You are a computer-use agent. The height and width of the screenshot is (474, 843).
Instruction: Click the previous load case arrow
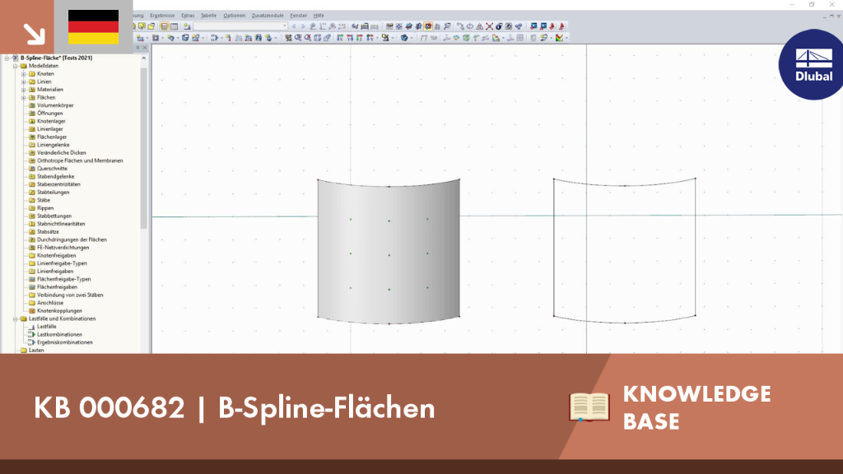click(x=294, y=26)
